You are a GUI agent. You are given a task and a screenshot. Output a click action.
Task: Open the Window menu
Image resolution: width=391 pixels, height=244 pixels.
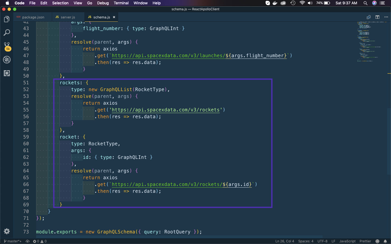[x=140, y=3]
